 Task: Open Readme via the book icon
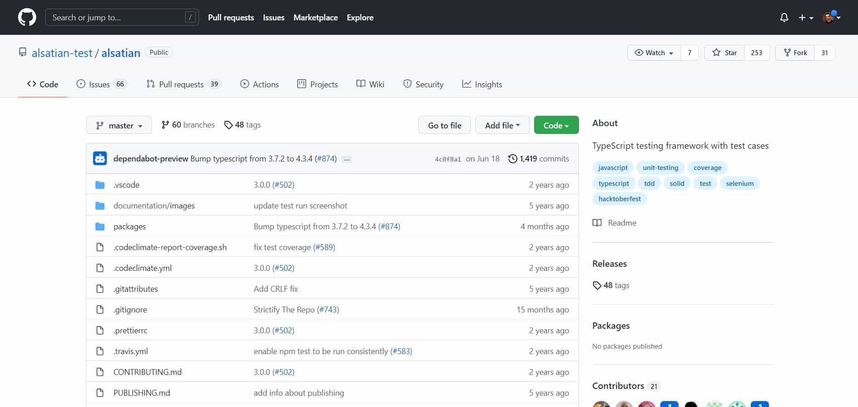597,223
